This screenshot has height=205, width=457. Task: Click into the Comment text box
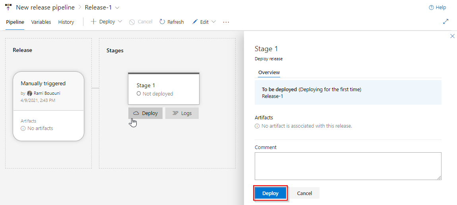coord(348,166)
